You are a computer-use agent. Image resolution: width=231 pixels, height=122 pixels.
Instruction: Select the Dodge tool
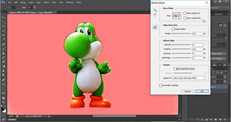coord(3,75)
